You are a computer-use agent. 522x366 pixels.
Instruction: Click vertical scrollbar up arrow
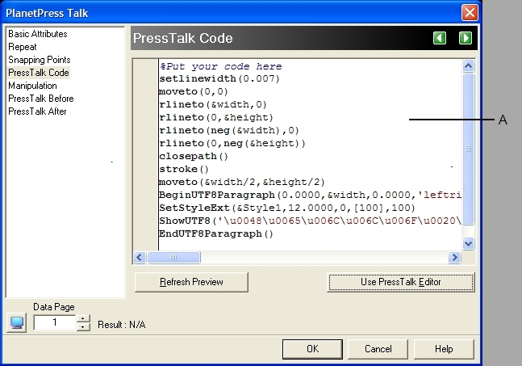pyautogui.click(x=468, y=66)
